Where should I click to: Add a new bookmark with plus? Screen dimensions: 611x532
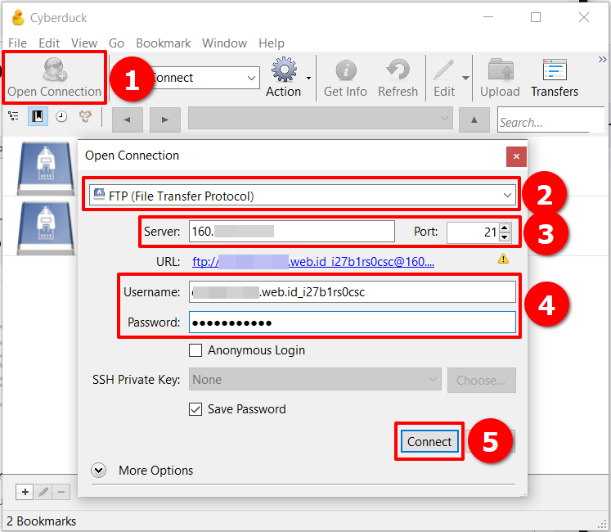[25, 492]
